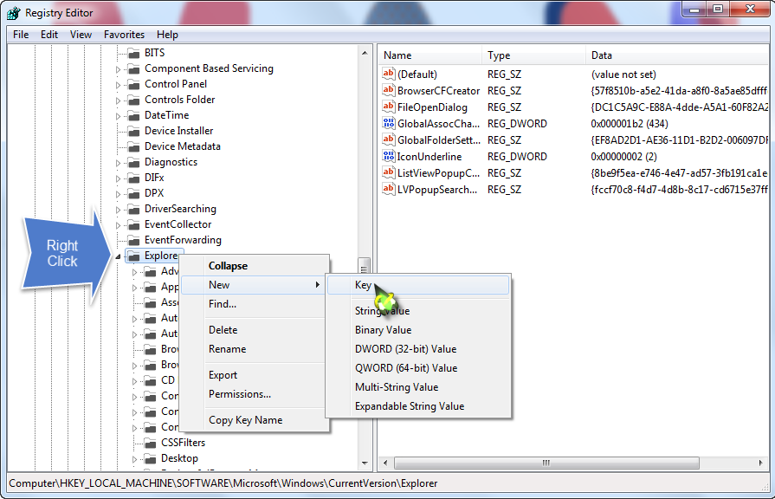
Task: Click the Controls Folder folder icon
Action: tap(133, 100)
